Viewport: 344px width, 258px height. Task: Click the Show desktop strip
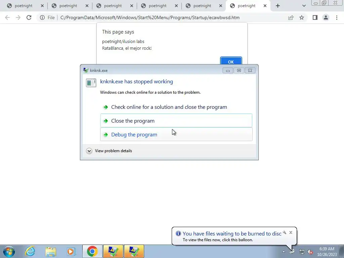(342, 251)
